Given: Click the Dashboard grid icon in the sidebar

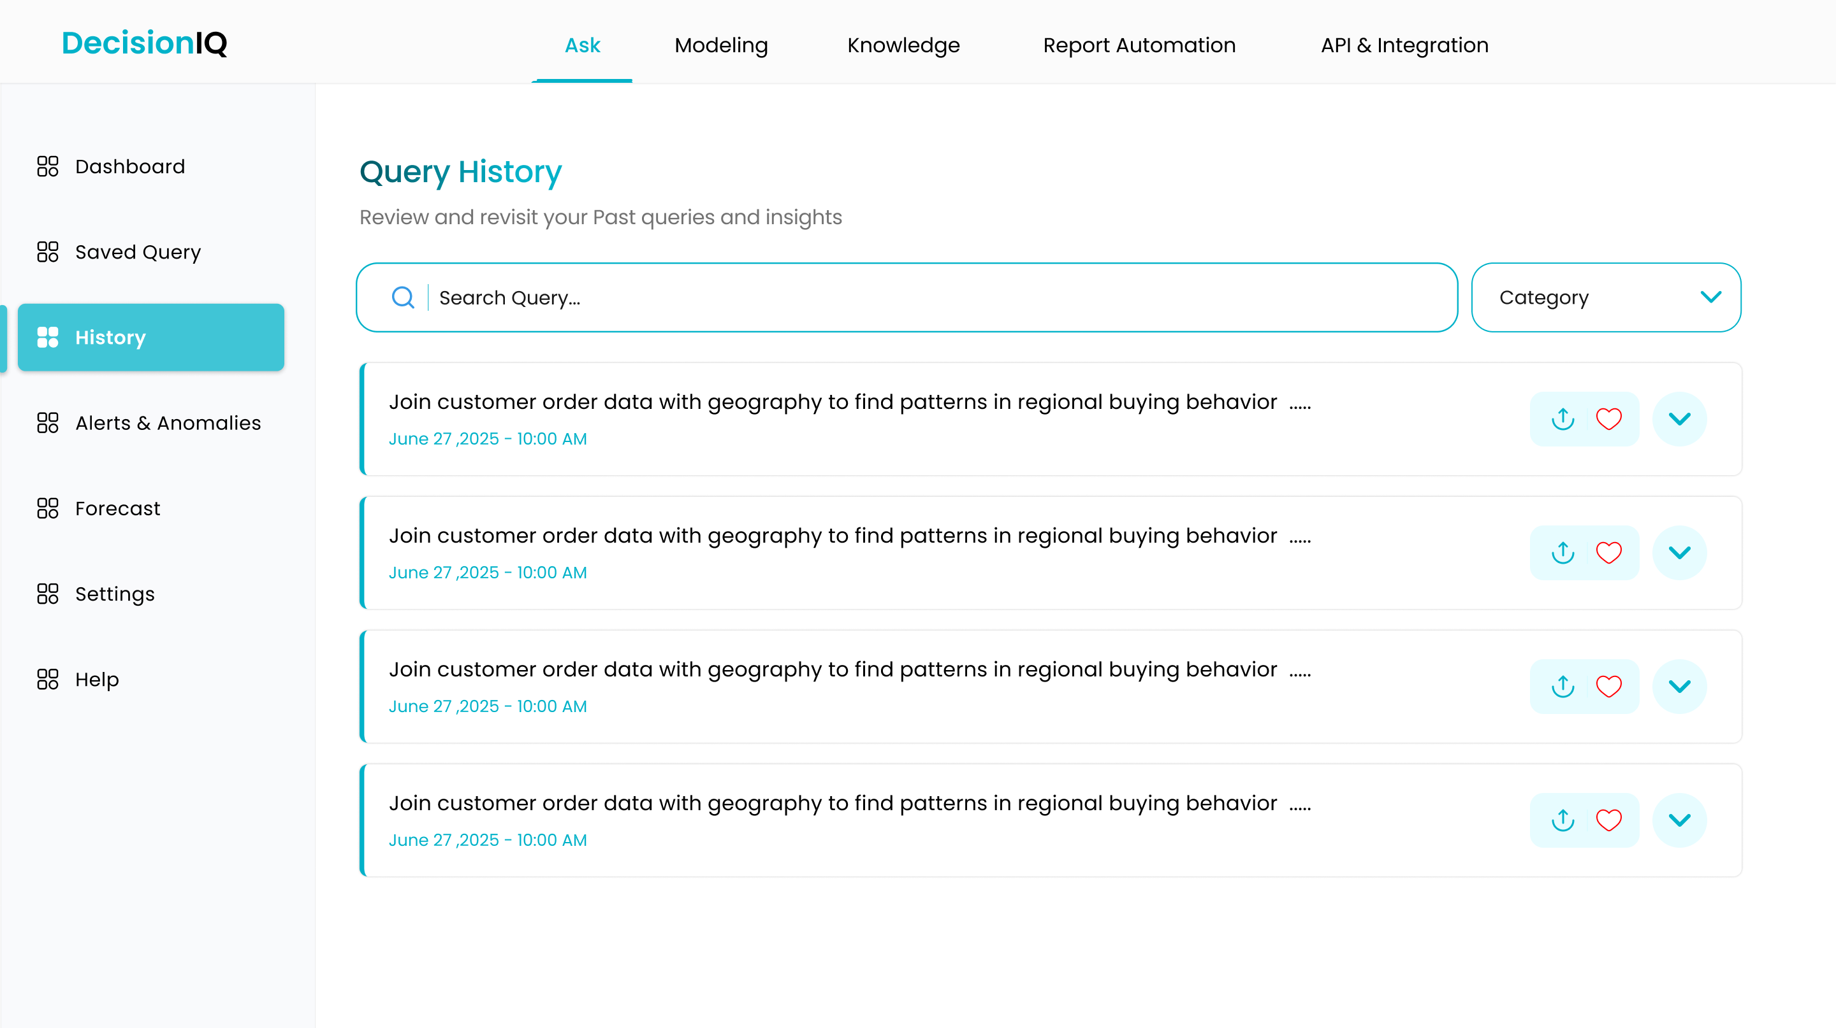Looking at the screenshot, I should pyautogui.click(x=48, y=167).
